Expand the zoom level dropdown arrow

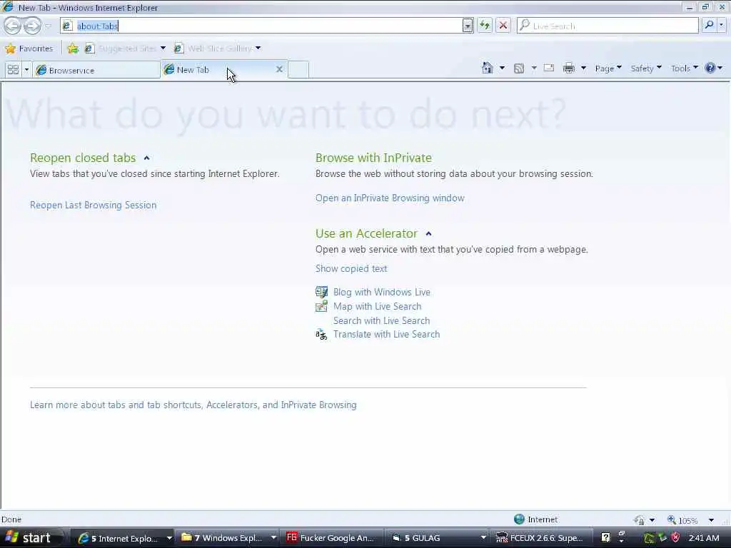[711, 520]
